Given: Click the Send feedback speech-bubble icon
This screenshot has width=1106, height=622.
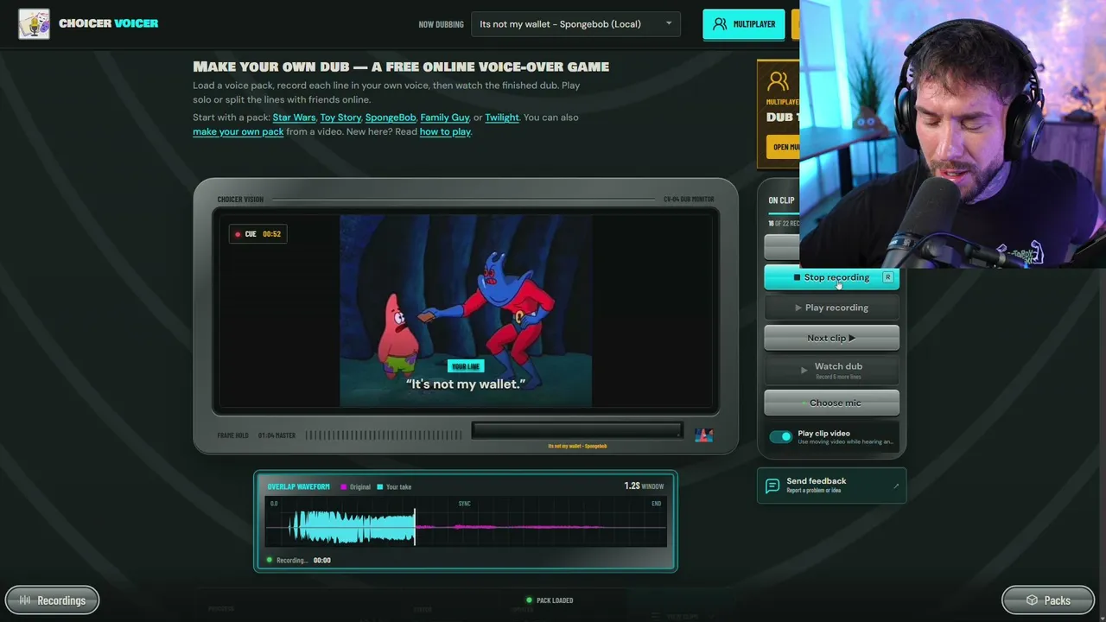Looking at the screenshot, I should click(x=772, y=486).
